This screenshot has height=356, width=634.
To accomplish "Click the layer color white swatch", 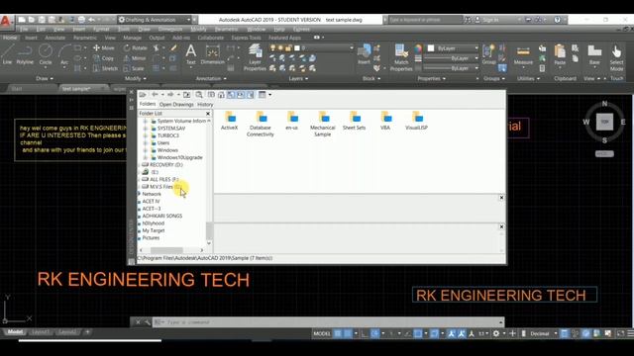I will click(297, 47).
